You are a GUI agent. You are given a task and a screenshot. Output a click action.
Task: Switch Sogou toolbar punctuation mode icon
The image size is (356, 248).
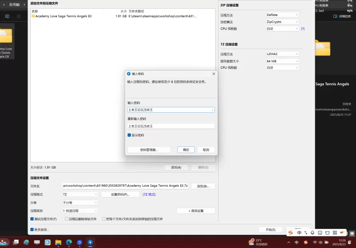pos(306,232)
